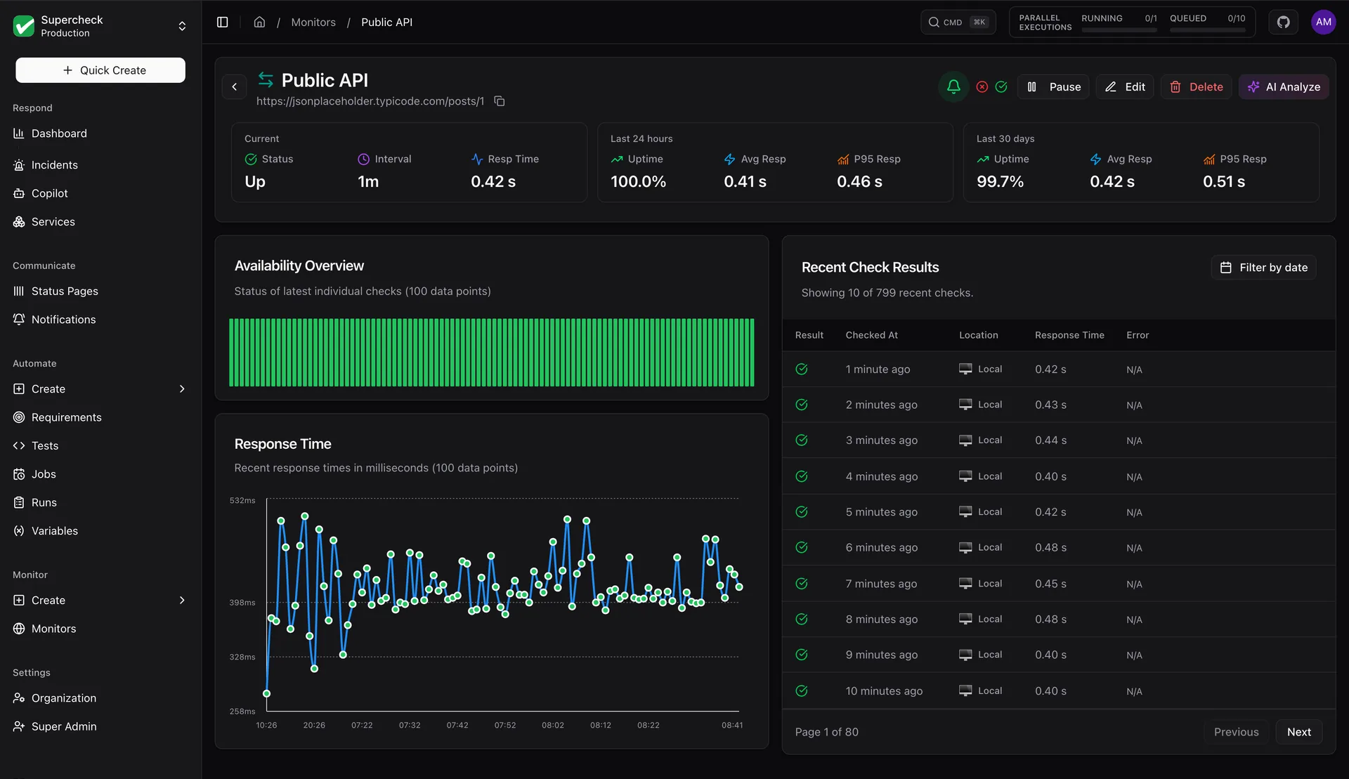Copy the monitor URL with copy icon

tap(499, 101)
